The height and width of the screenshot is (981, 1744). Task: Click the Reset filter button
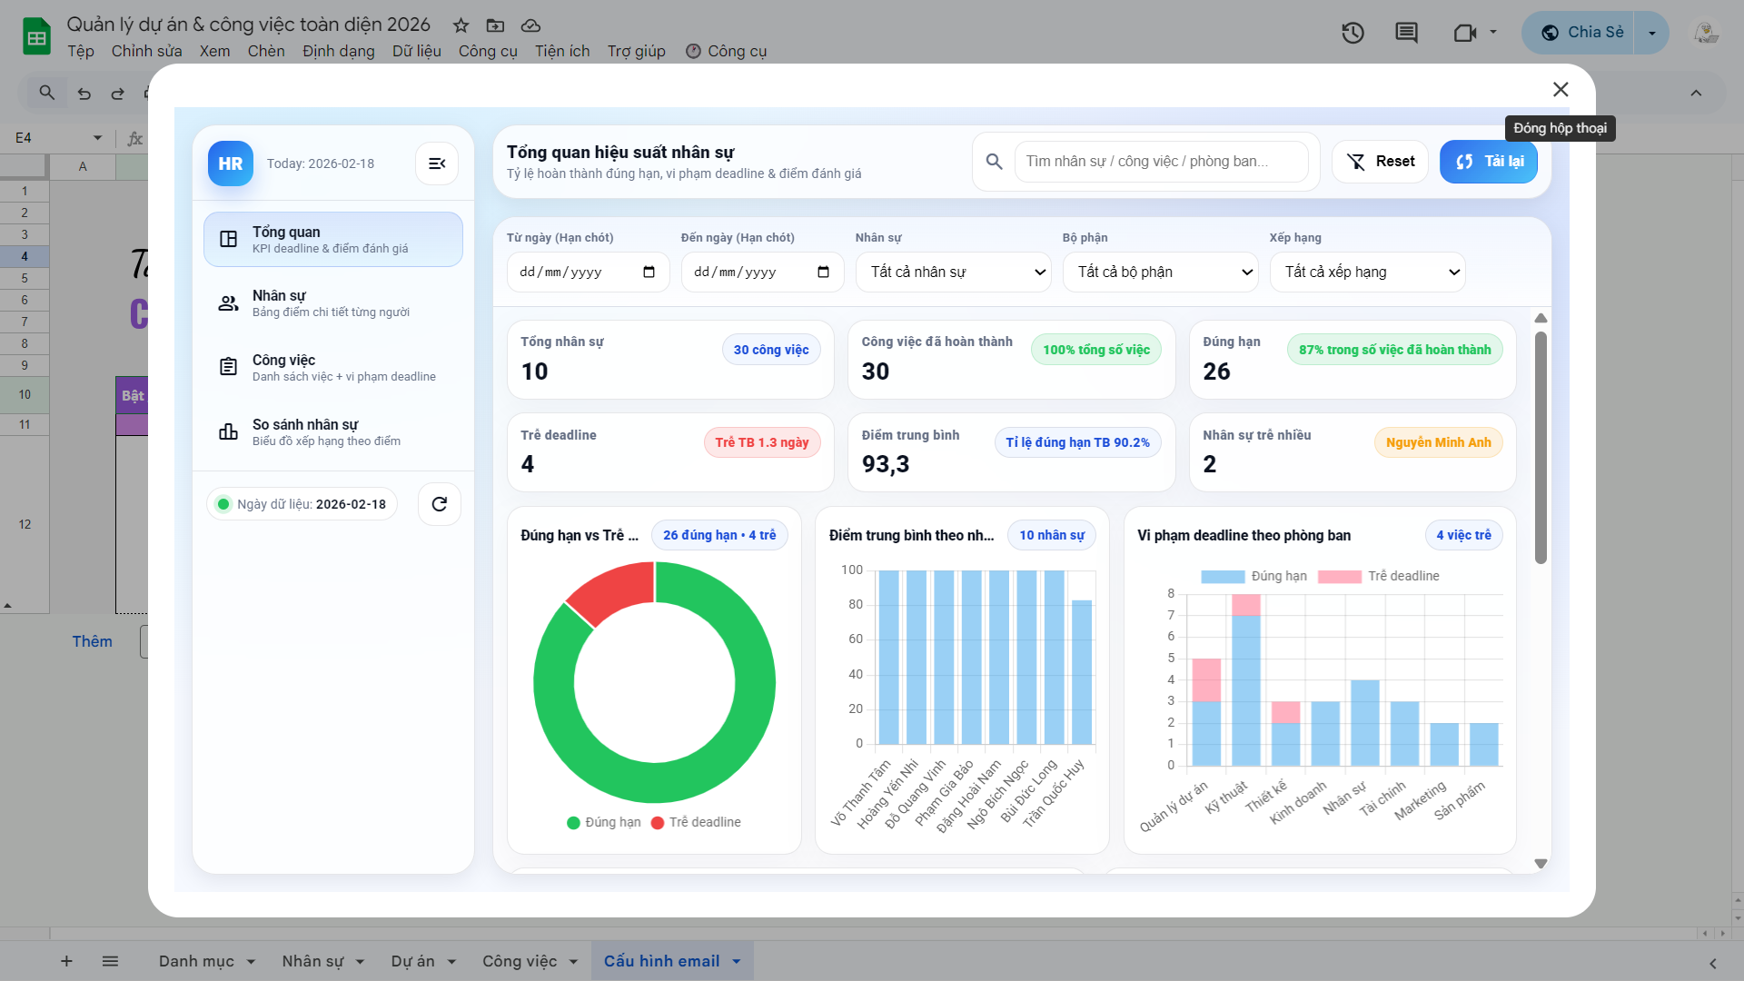[1380, 162]
